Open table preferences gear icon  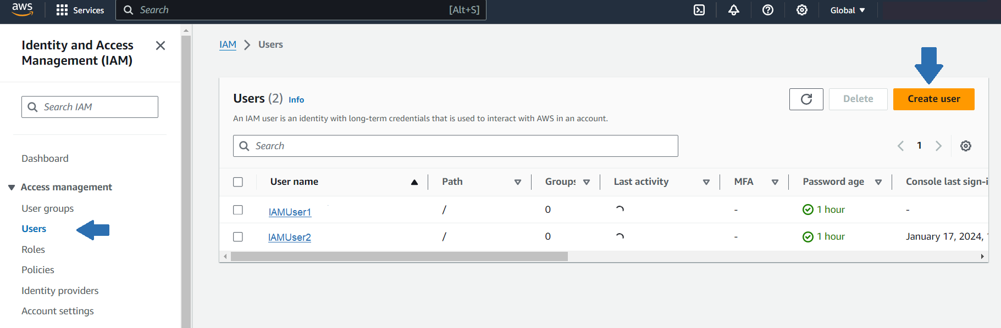[966, 146]
